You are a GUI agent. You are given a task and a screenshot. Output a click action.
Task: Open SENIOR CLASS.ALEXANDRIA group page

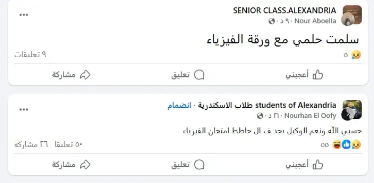(285, 10)
